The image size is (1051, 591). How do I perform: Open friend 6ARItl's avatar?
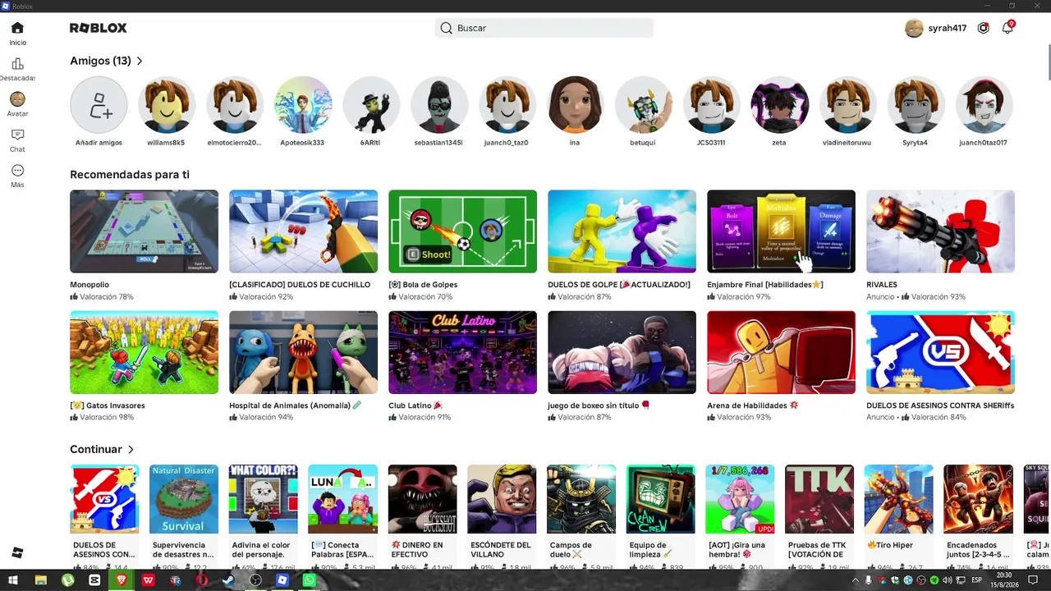click(371, 105)
